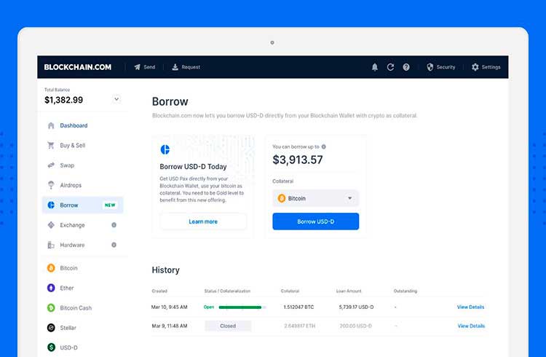Open the help question mark icon
546x357 pixels.
pyautogui.click(x=406, y=67)
